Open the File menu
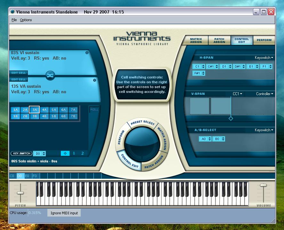Screen dimensions: 284x230 click(x=14, y=20)
